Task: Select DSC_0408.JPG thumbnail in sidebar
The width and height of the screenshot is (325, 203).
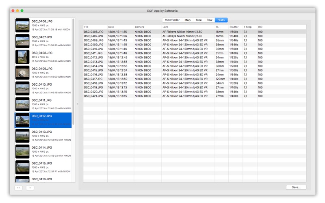Action: (22, 57)
